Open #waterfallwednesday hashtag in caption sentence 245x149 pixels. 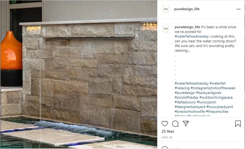point(191,36)
